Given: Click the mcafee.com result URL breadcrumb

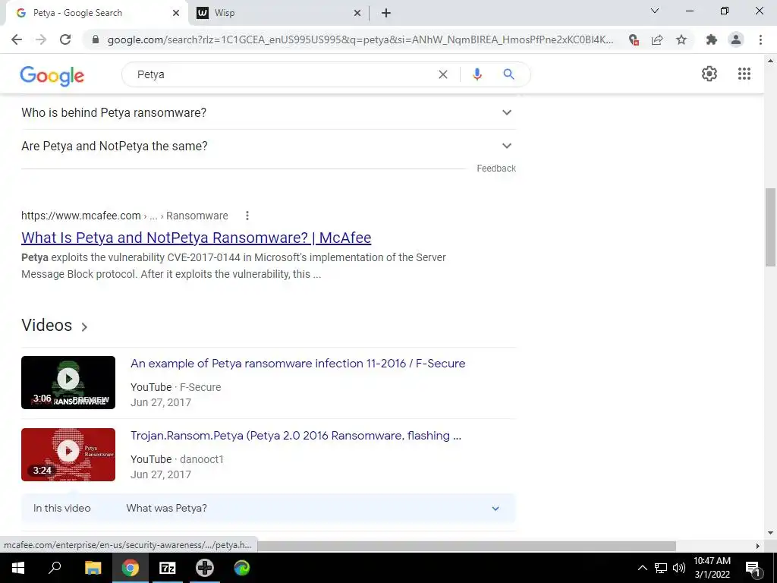Looking at the screenshot, I should click(124, 216).
